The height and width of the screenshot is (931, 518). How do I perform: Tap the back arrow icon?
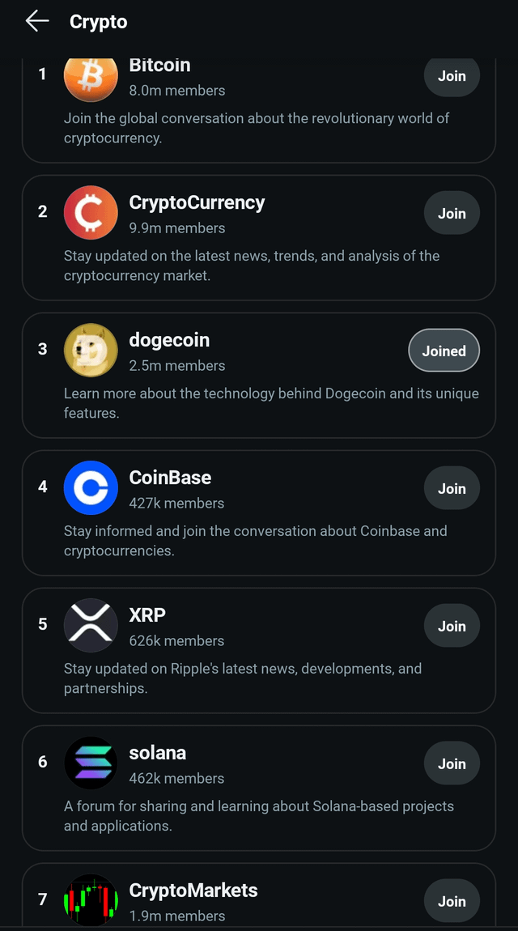pos(37,22)
